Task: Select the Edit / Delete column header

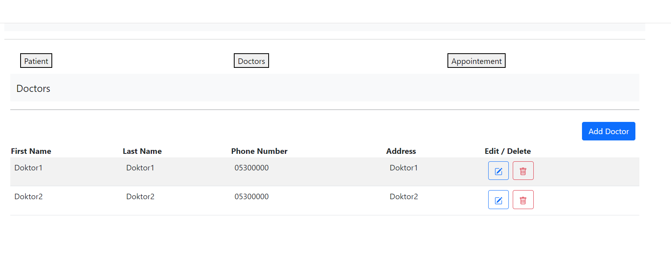Action: [x=508, y=151]
